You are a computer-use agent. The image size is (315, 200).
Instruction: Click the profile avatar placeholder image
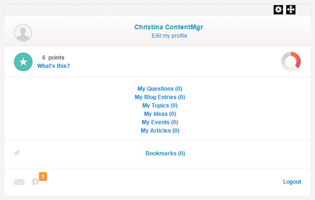coord(23,33)
